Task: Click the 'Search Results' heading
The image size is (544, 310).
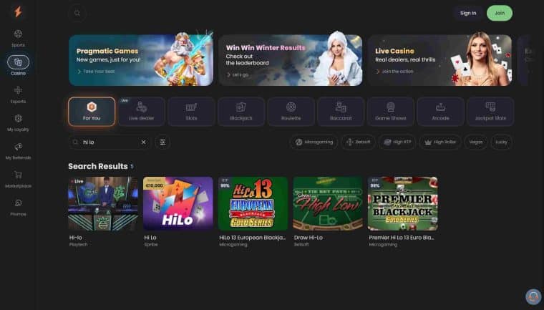Action: [98, 166]
